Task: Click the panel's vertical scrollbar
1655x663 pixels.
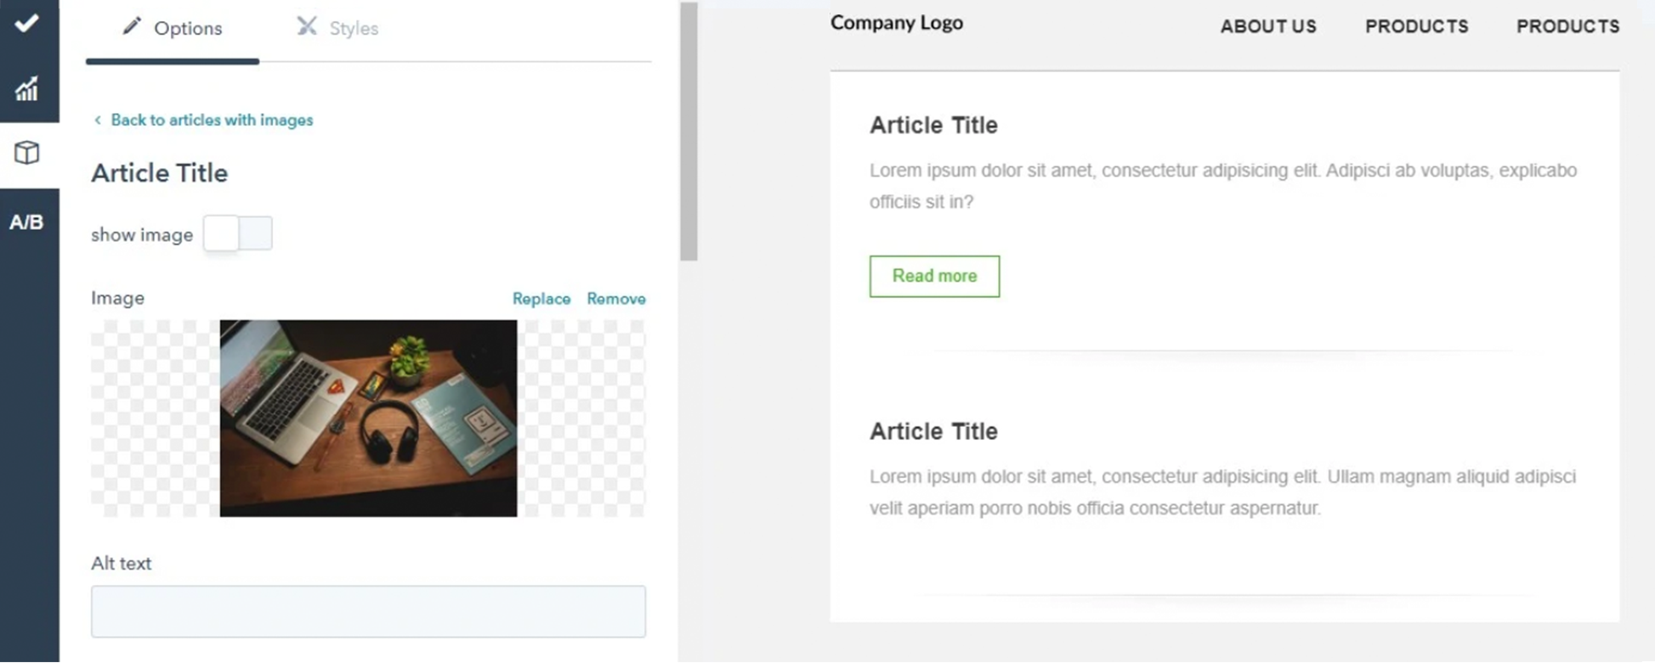Action: (x=689, y=132)
